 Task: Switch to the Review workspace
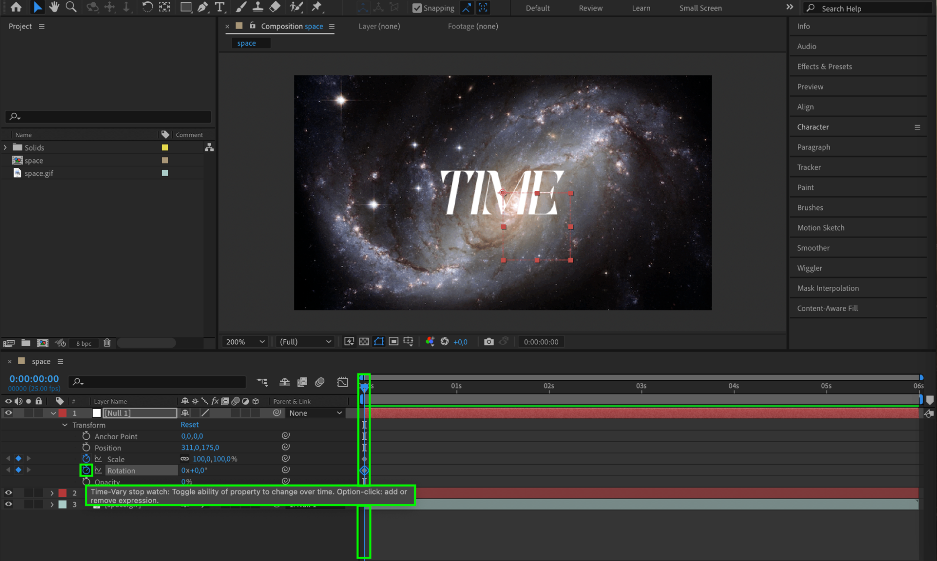coord(590,8)
